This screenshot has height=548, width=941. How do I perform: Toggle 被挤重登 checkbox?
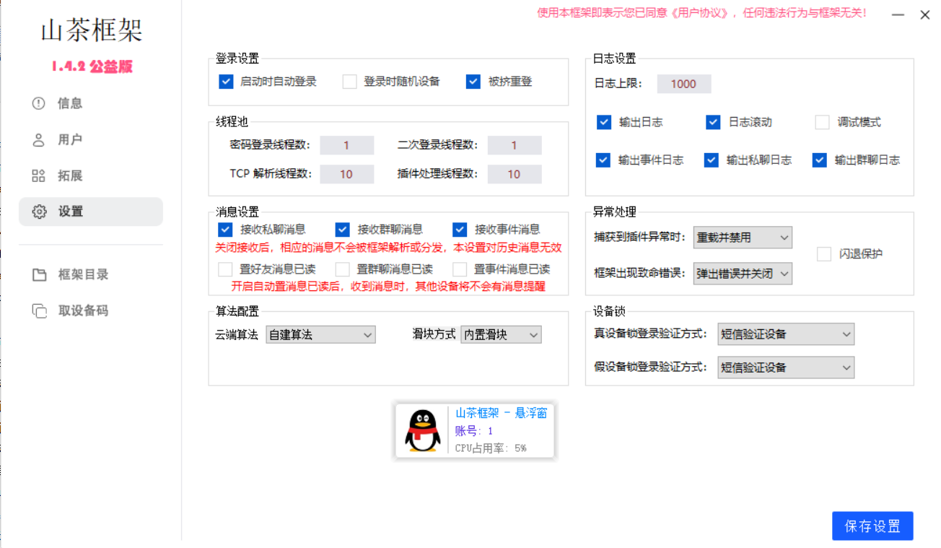click(x=473, y=82)
